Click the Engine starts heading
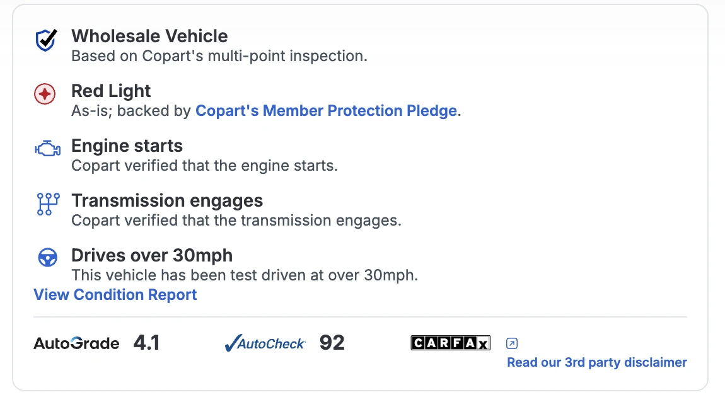The width and height of the screenshot is (725, 402). [x=127, y=146]
